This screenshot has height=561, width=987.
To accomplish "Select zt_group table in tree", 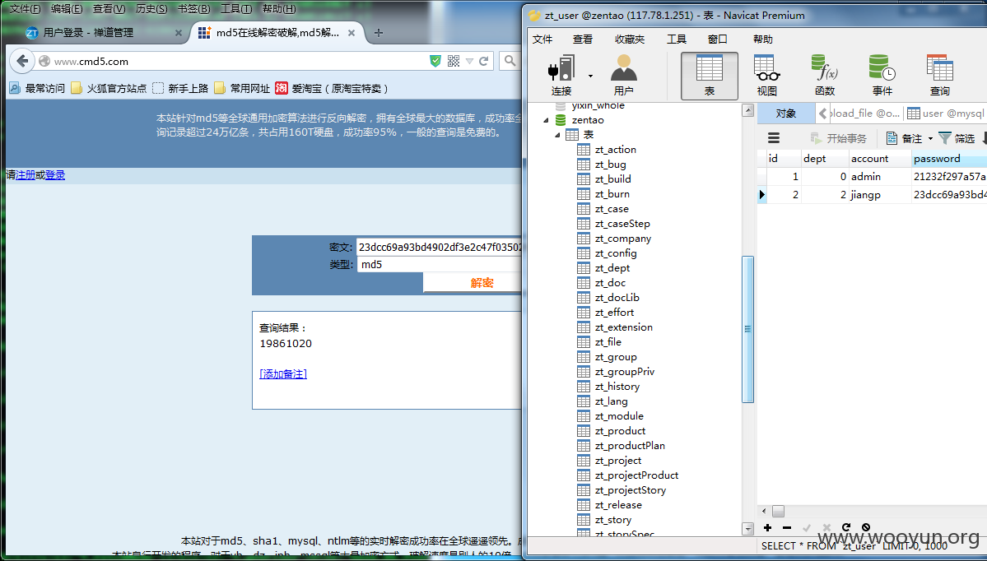I will click(x=616, y=357).
